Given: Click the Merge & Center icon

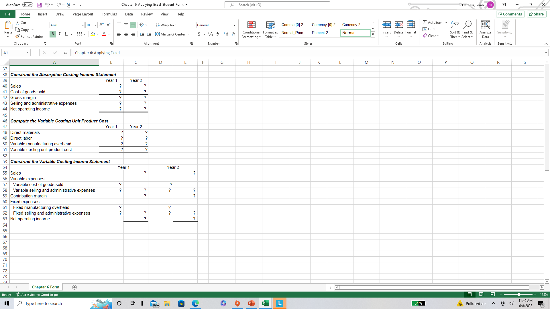Looking at the screenshot, I should pyautogui.click(x=158, y=34).
